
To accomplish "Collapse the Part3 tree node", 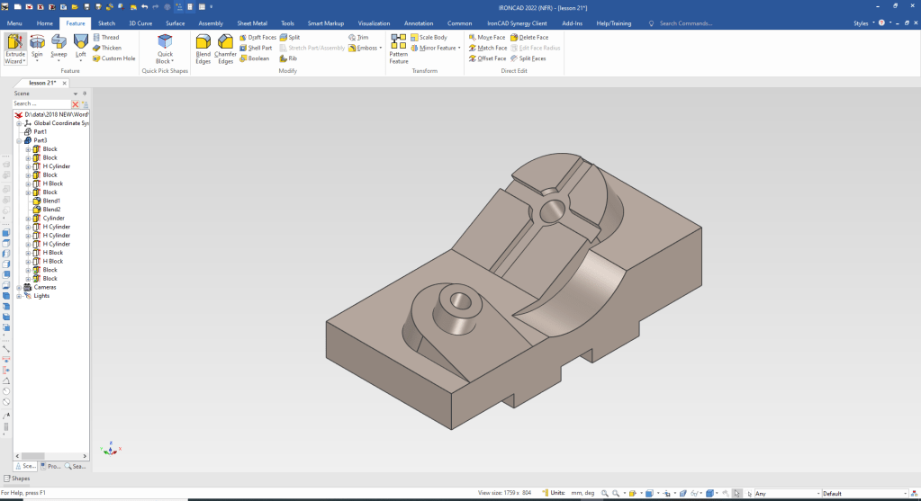I will tap(18, 140).
